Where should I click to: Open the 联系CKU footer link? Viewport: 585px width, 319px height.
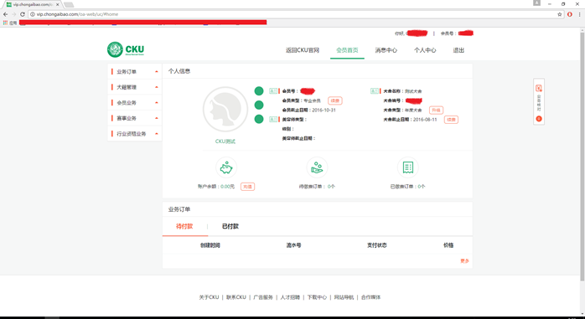point(236,297)
